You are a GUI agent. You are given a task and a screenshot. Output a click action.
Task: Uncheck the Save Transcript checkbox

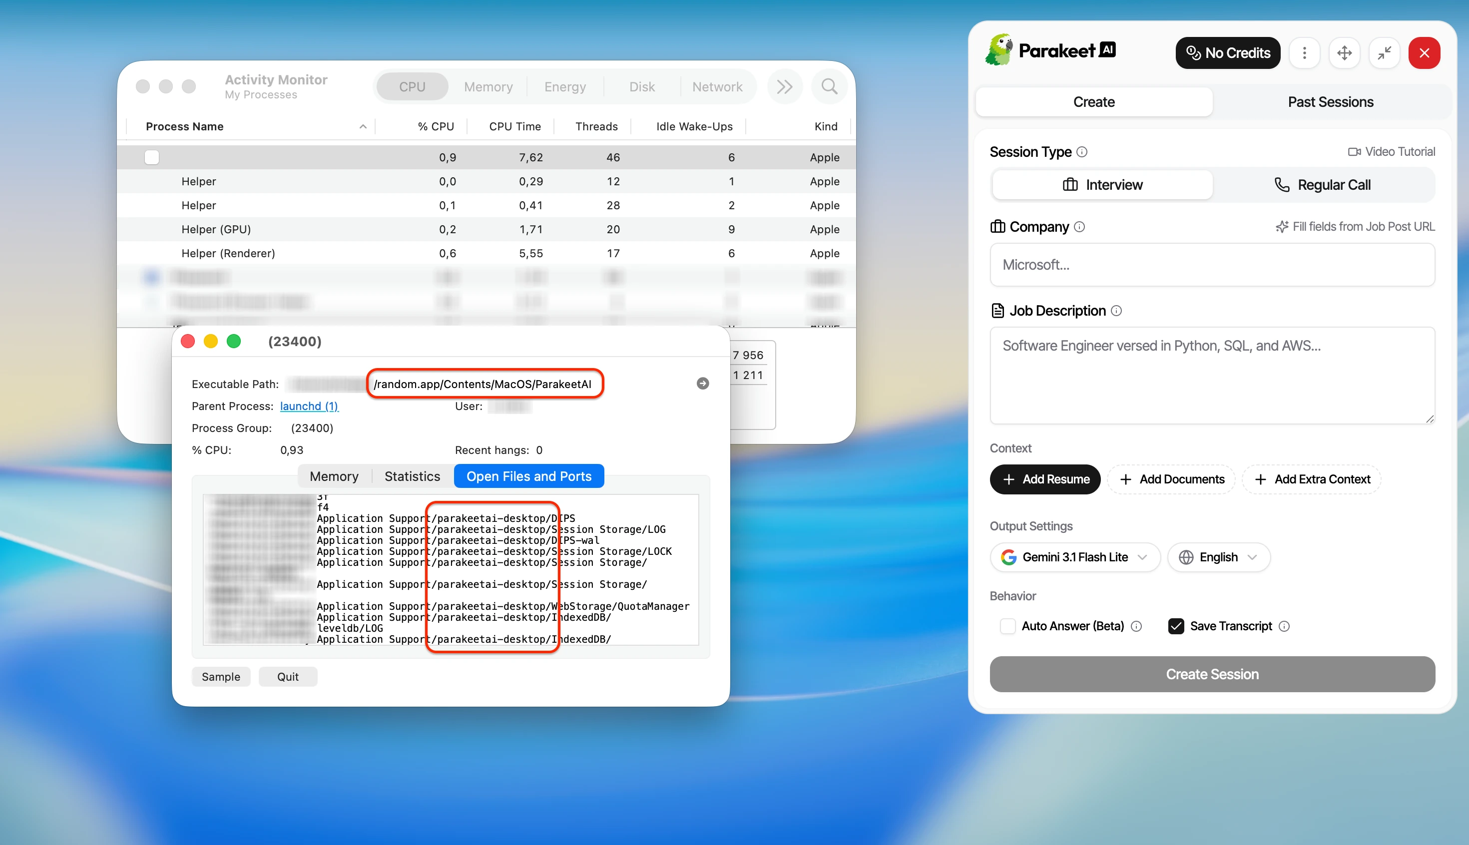point(1175,626)
